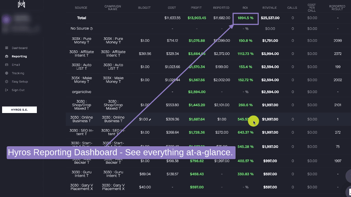The width and height of the screenshot is (351, 197).
Task: Click the Email envelope icon
Action: point(6,65)
